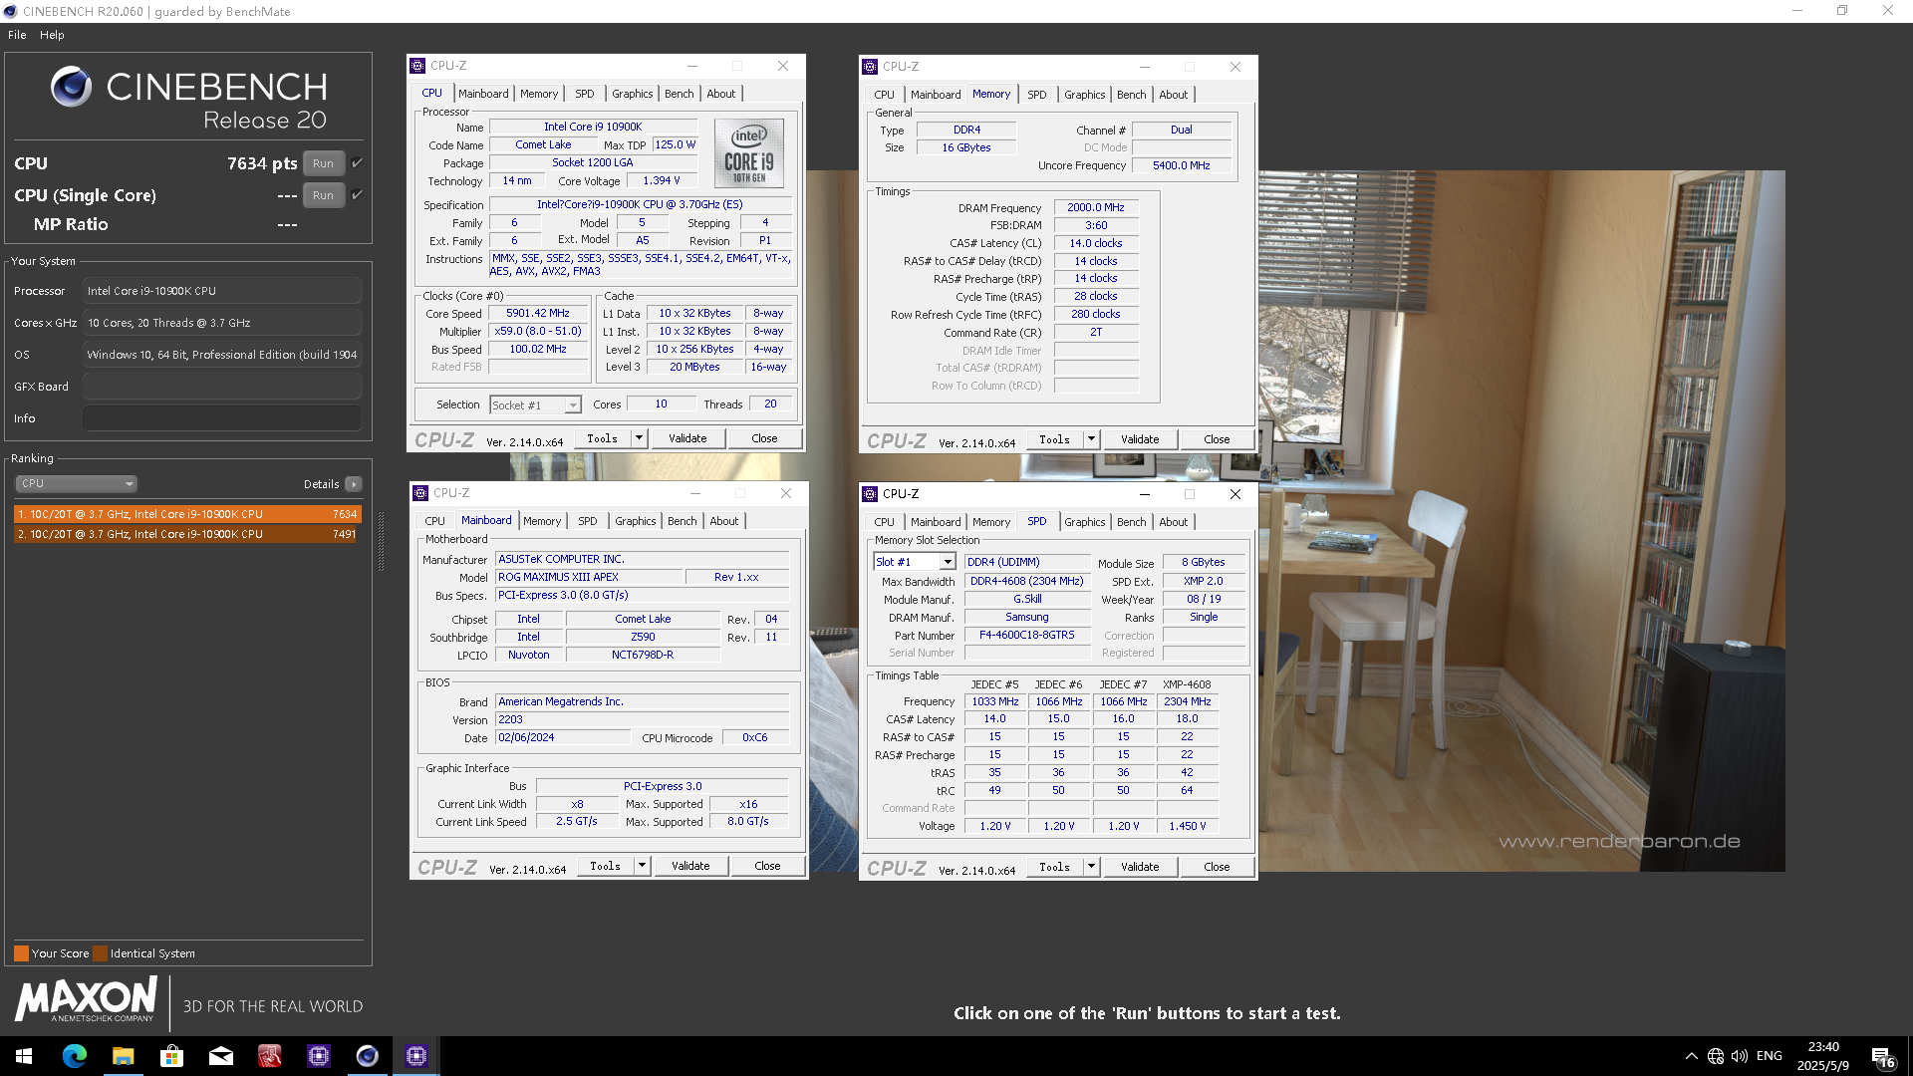Open the File menu in Cinebench
This screenshot has height=1076, width=1913.
pos(17,35)
